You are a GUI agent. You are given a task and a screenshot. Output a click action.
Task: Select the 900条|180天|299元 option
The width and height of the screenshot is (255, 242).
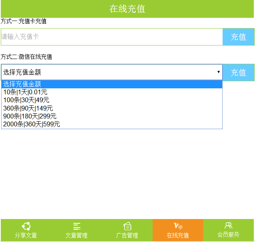click(112, 116)
